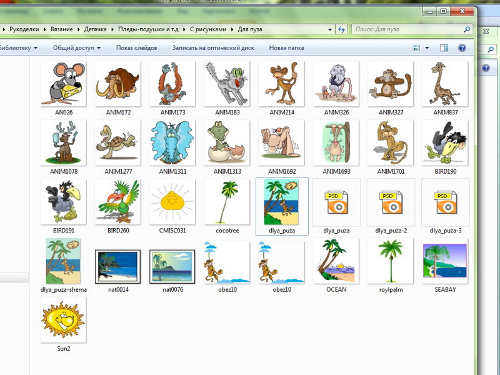Go to Детячка folder in breadcrumb
The height and width of the screenshot is (375, 500).
pyautogui.click(x=96, y=29)
